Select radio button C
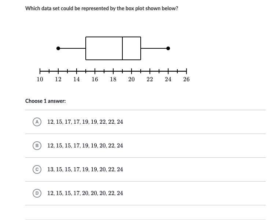Screen dimensions: 277x224 [36, 169]
